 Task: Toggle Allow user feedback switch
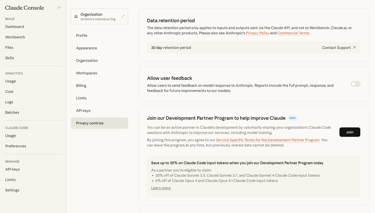(356, 84)
